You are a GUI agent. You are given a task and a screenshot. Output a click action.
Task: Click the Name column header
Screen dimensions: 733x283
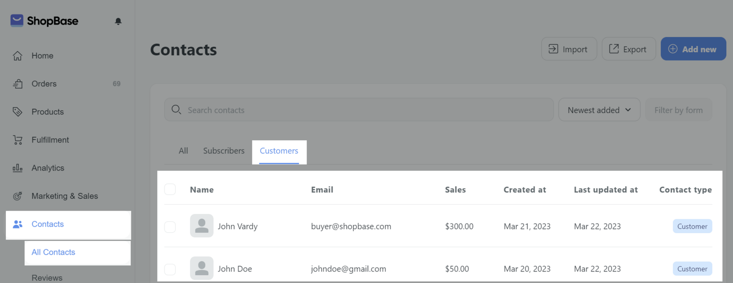[x=202, y=190]
